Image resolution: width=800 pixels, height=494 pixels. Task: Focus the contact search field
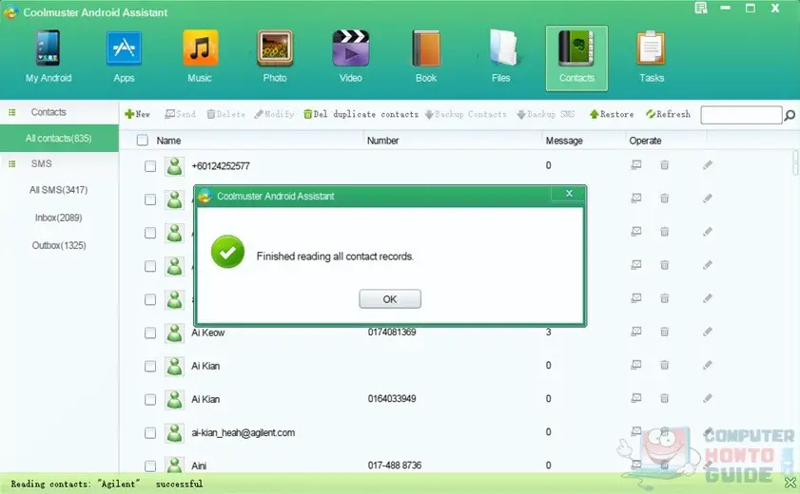[x=741, y=115]
